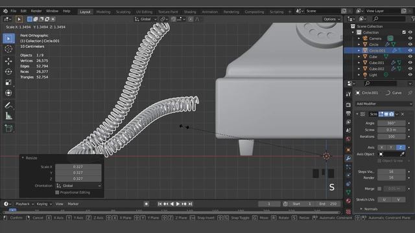
Task: Click the outliner search field
Action: coord(388,19)
